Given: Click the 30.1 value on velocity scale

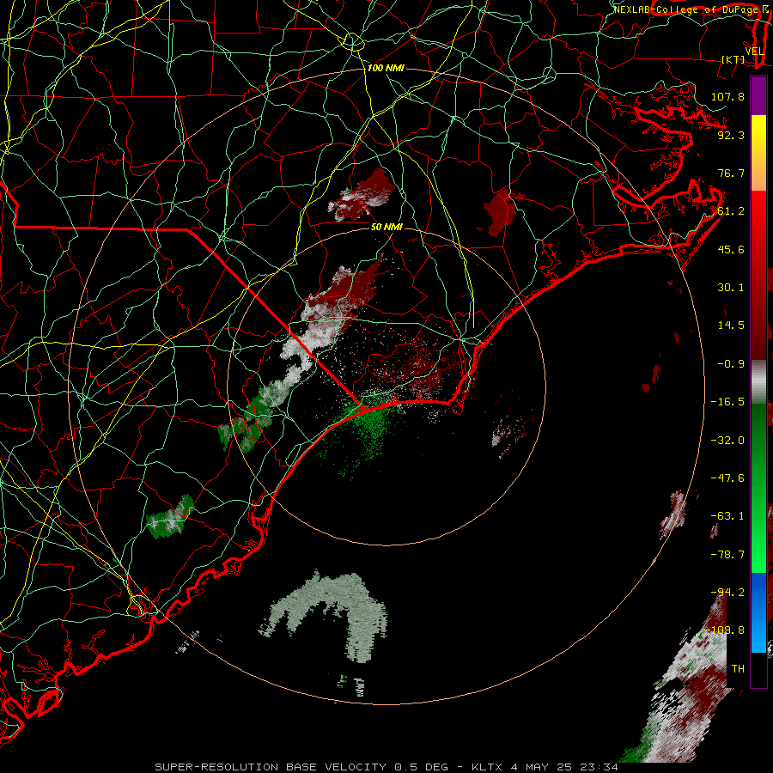Looking at the screenshot, I should coord(731,288).
